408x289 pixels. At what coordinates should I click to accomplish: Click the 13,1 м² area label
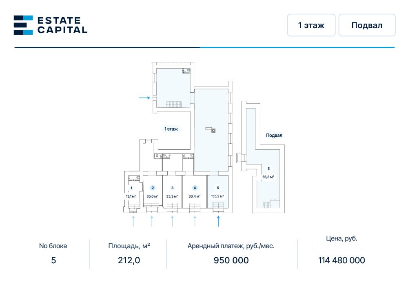[x=131, y=196]
